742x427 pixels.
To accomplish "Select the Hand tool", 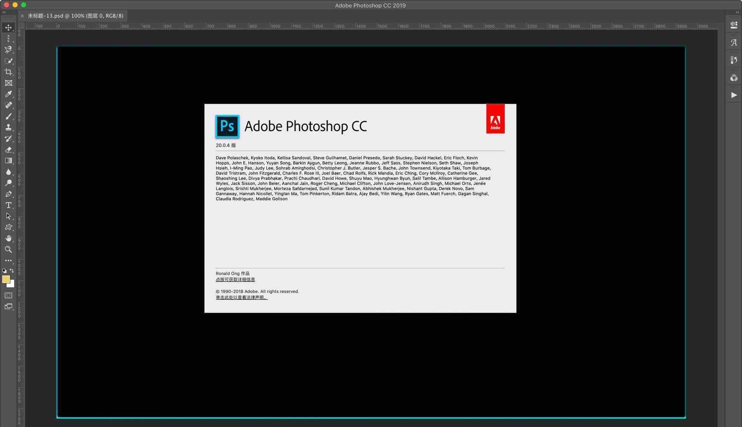I will (x=8, y=239).
